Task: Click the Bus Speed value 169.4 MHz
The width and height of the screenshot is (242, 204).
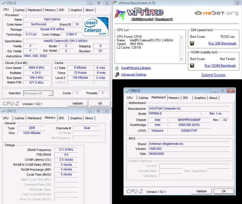Action: click(36, 78)
